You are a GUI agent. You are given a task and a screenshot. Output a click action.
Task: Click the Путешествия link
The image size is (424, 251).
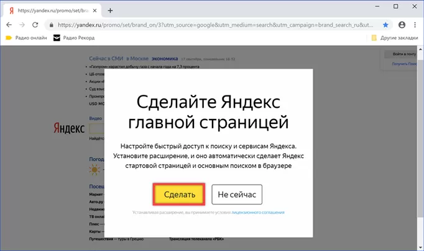point(101,239)
